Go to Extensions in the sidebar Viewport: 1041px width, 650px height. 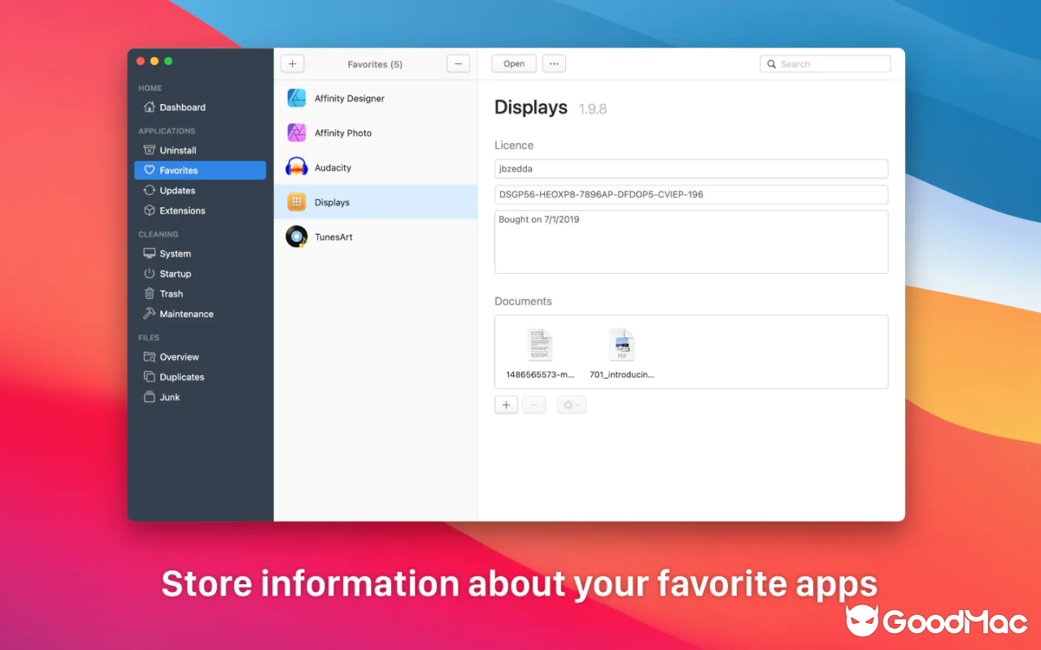tap(181, 210)
